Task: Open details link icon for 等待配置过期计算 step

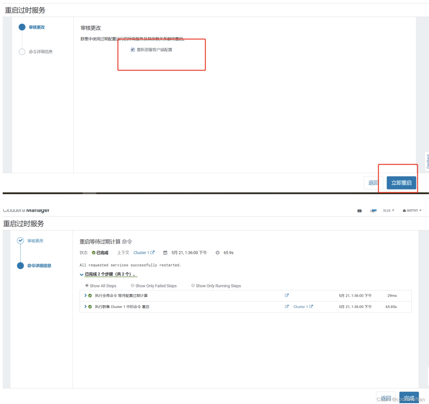Action: tap(287, 295)
